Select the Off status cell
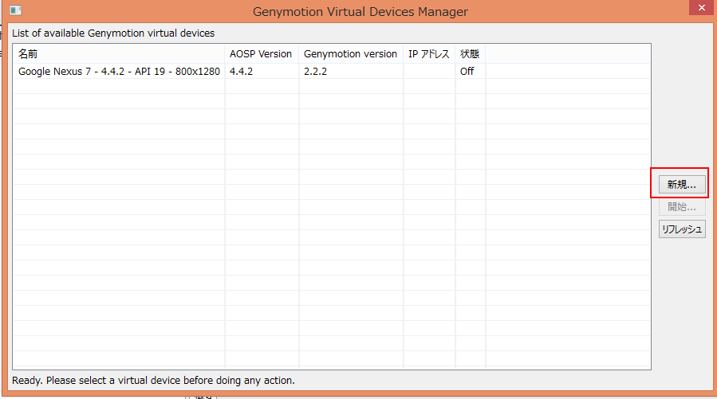Image resolution: width=717 pixels, height=399 pixels. 470,71
